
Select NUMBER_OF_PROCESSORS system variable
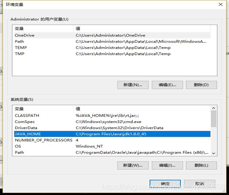coord(112,140)
